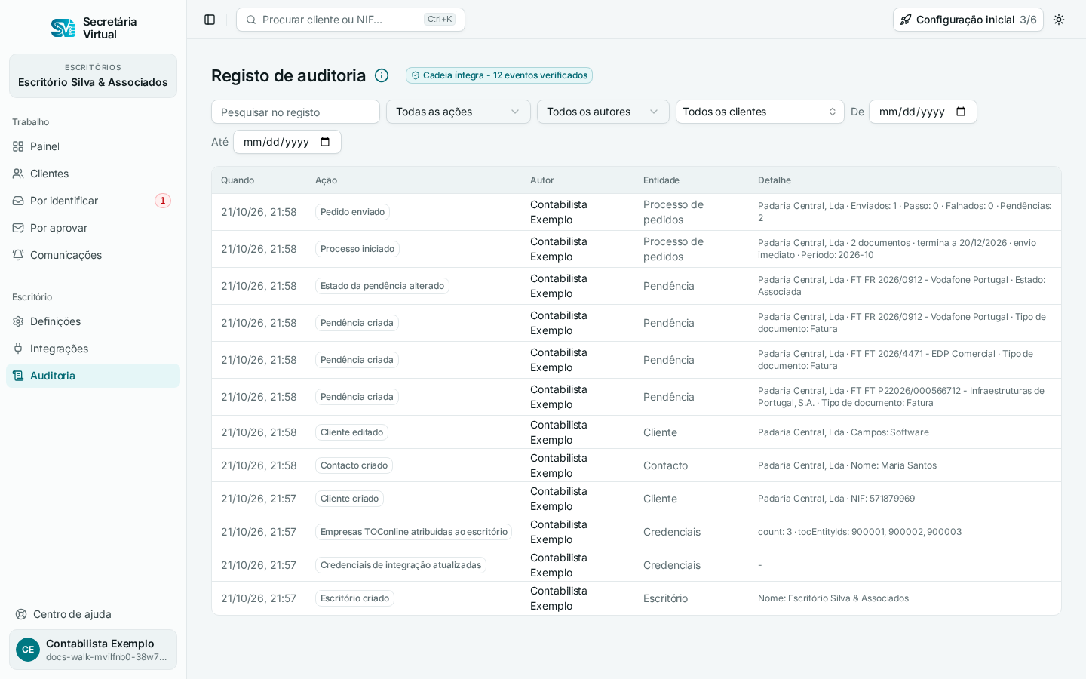Click the Definições gear icon

18,321
